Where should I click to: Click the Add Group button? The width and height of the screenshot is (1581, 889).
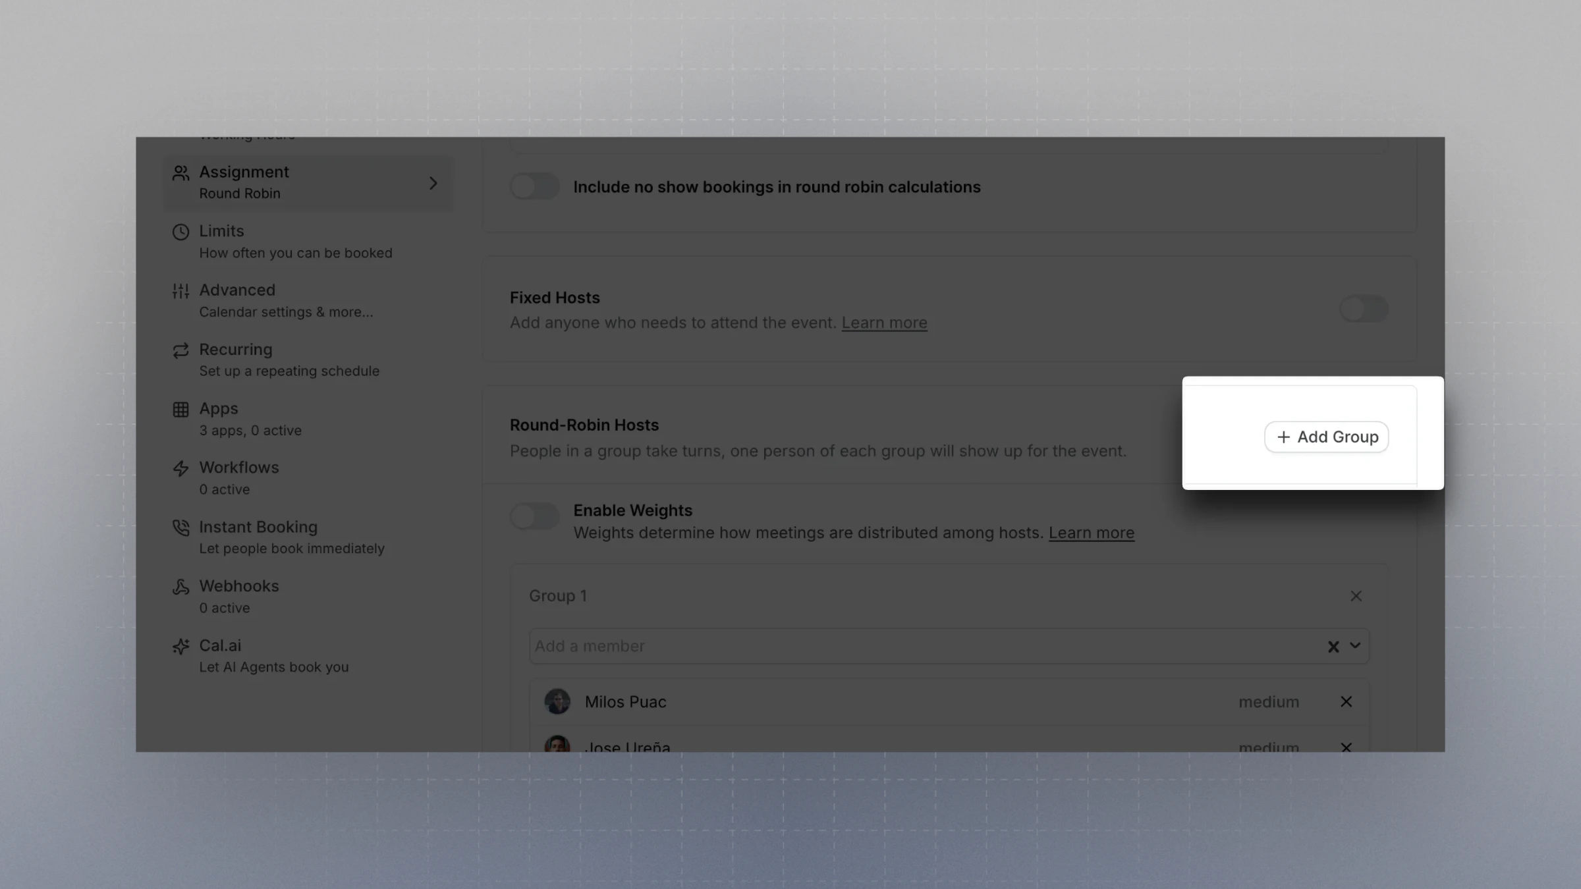[x=1326, y=437]
